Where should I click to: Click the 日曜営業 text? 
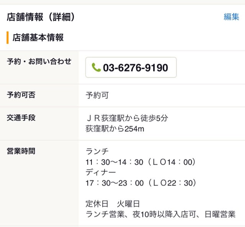click(220, 214)
